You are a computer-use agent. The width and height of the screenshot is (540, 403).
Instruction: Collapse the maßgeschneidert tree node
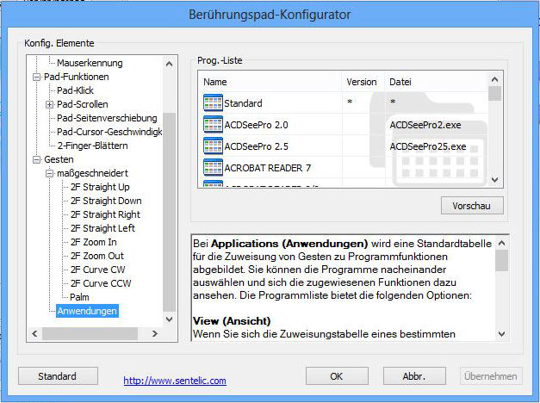[x=49, y=173]
